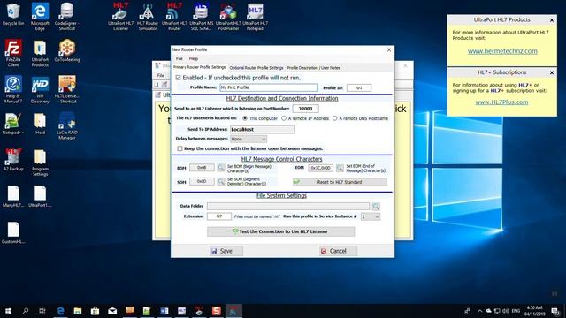566x318 pixels.
Task: Click Test the Connection to the HL7 Listener
Action: tap(281, 231)
